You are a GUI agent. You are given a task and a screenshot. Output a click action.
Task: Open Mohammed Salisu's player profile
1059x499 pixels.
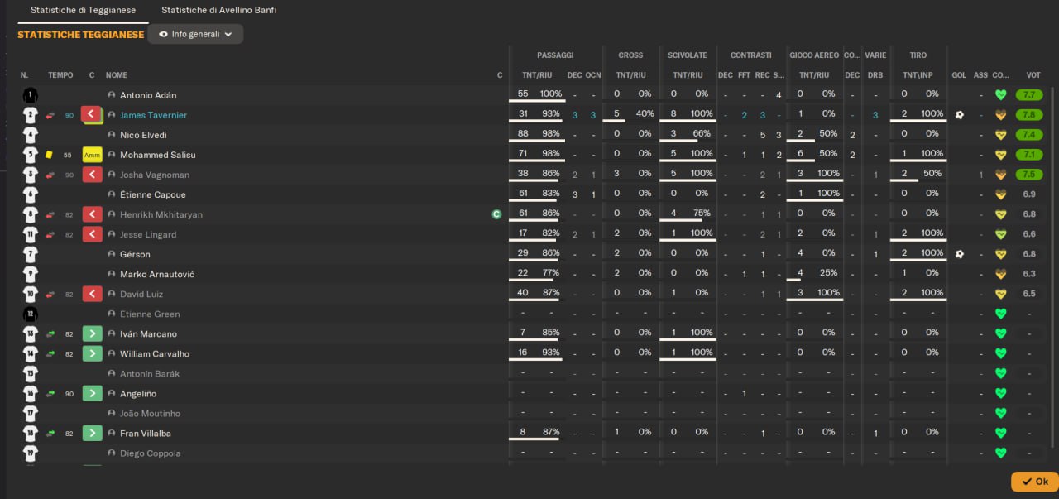pos(157,155)
